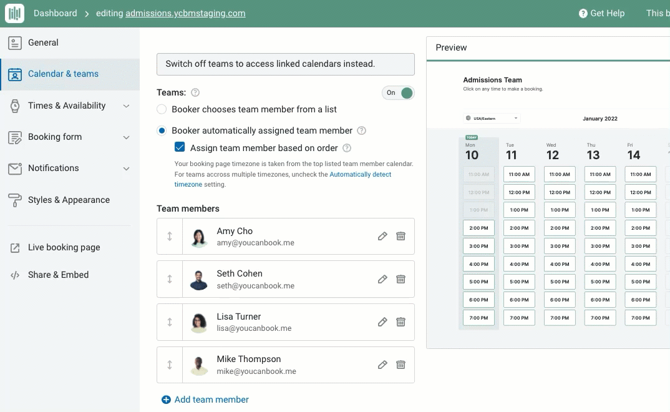Open the Booking form section
This screenshot has height=412, width=670.
(x=70, y=137)
